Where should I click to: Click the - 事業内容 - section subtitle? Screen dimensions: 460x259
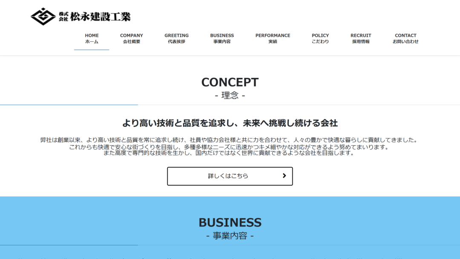[230, 236]
